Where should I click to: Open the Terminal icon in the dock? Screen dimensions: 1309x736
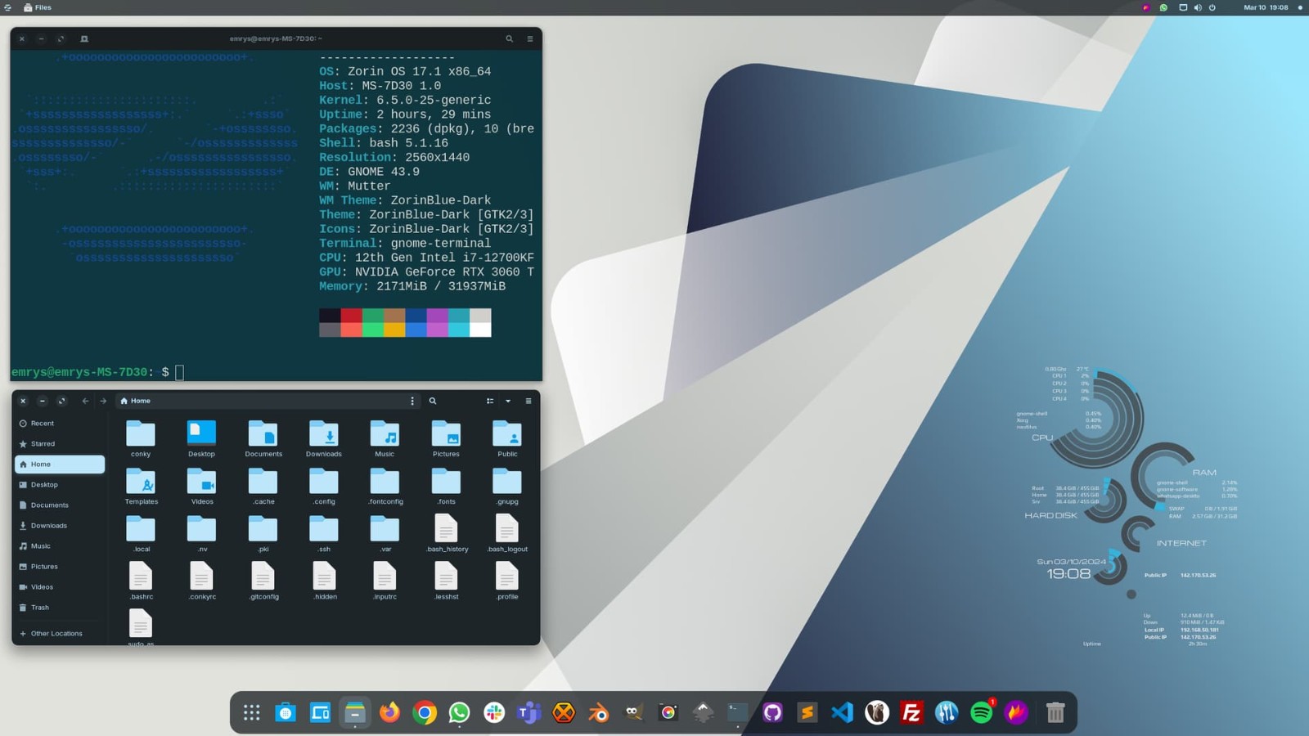(x=738, y=713)
